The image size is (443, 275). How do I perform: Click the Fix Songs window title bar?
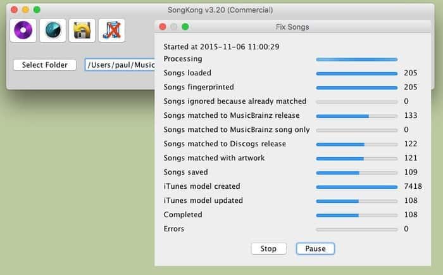pyautogui.click(x=292, y=27)
